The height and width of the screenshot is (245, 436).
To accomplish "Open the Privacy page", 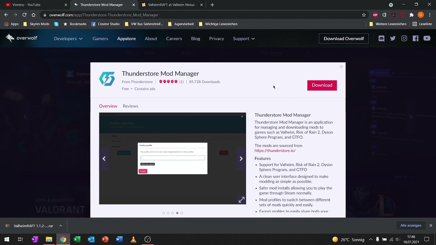I will click(217, 38).
